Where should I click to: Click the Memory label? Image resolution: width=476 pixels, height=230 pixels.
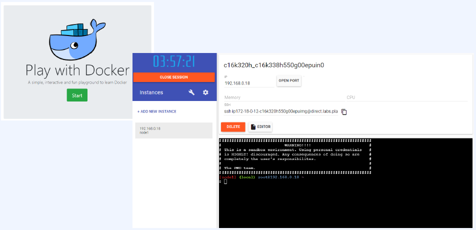click(x=232, y=97)
